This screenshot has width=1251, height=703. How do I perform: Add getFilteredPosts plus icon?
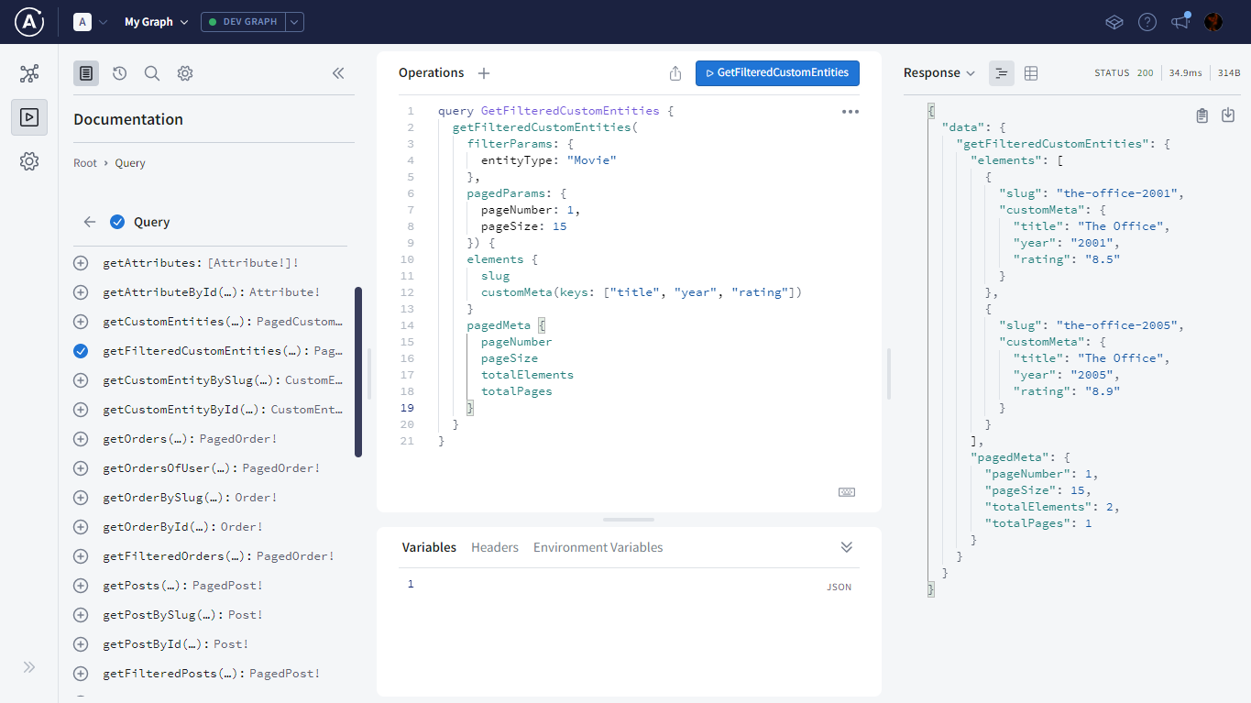click(x=81, y=674)
